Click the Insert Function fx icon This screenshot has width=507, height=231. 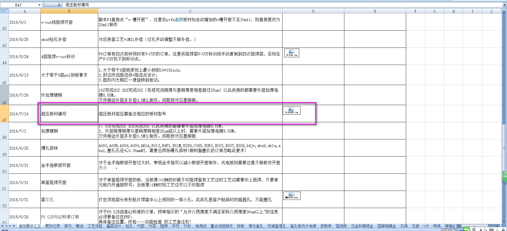click(x=59, y=5)
